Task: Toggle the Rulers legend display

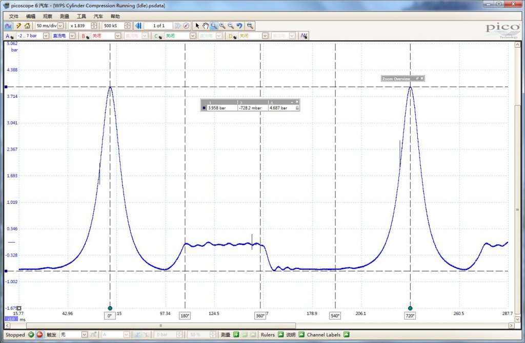Action: point(280,335)
